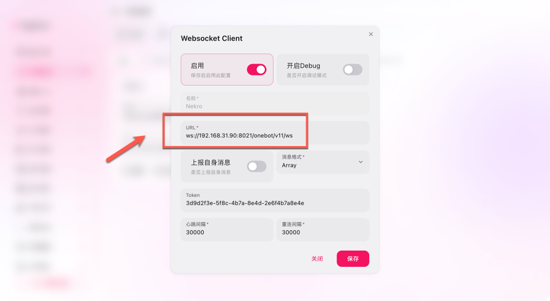Click the URL field with ws:// address

pos(275,132)
